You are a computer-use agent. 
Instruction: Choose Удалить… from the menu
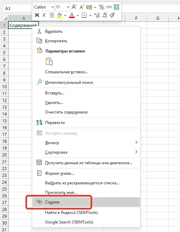tap(86, 103)
